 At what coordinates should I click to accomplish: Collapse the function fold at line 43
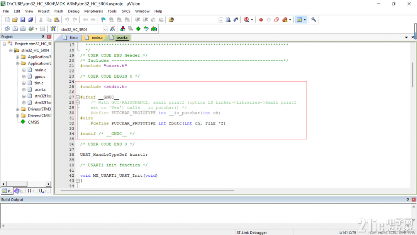pyautogui.click(x=78, y=181)
